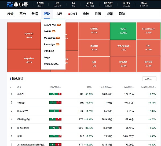Click the 非小号 site logo
This screenshot has width=161, height=146.
(17, 4)
